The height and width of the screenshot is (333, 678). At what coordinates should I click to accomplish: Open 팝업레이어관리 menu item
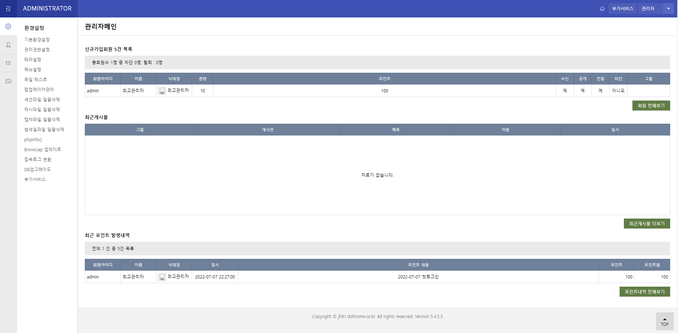(39, 89)
